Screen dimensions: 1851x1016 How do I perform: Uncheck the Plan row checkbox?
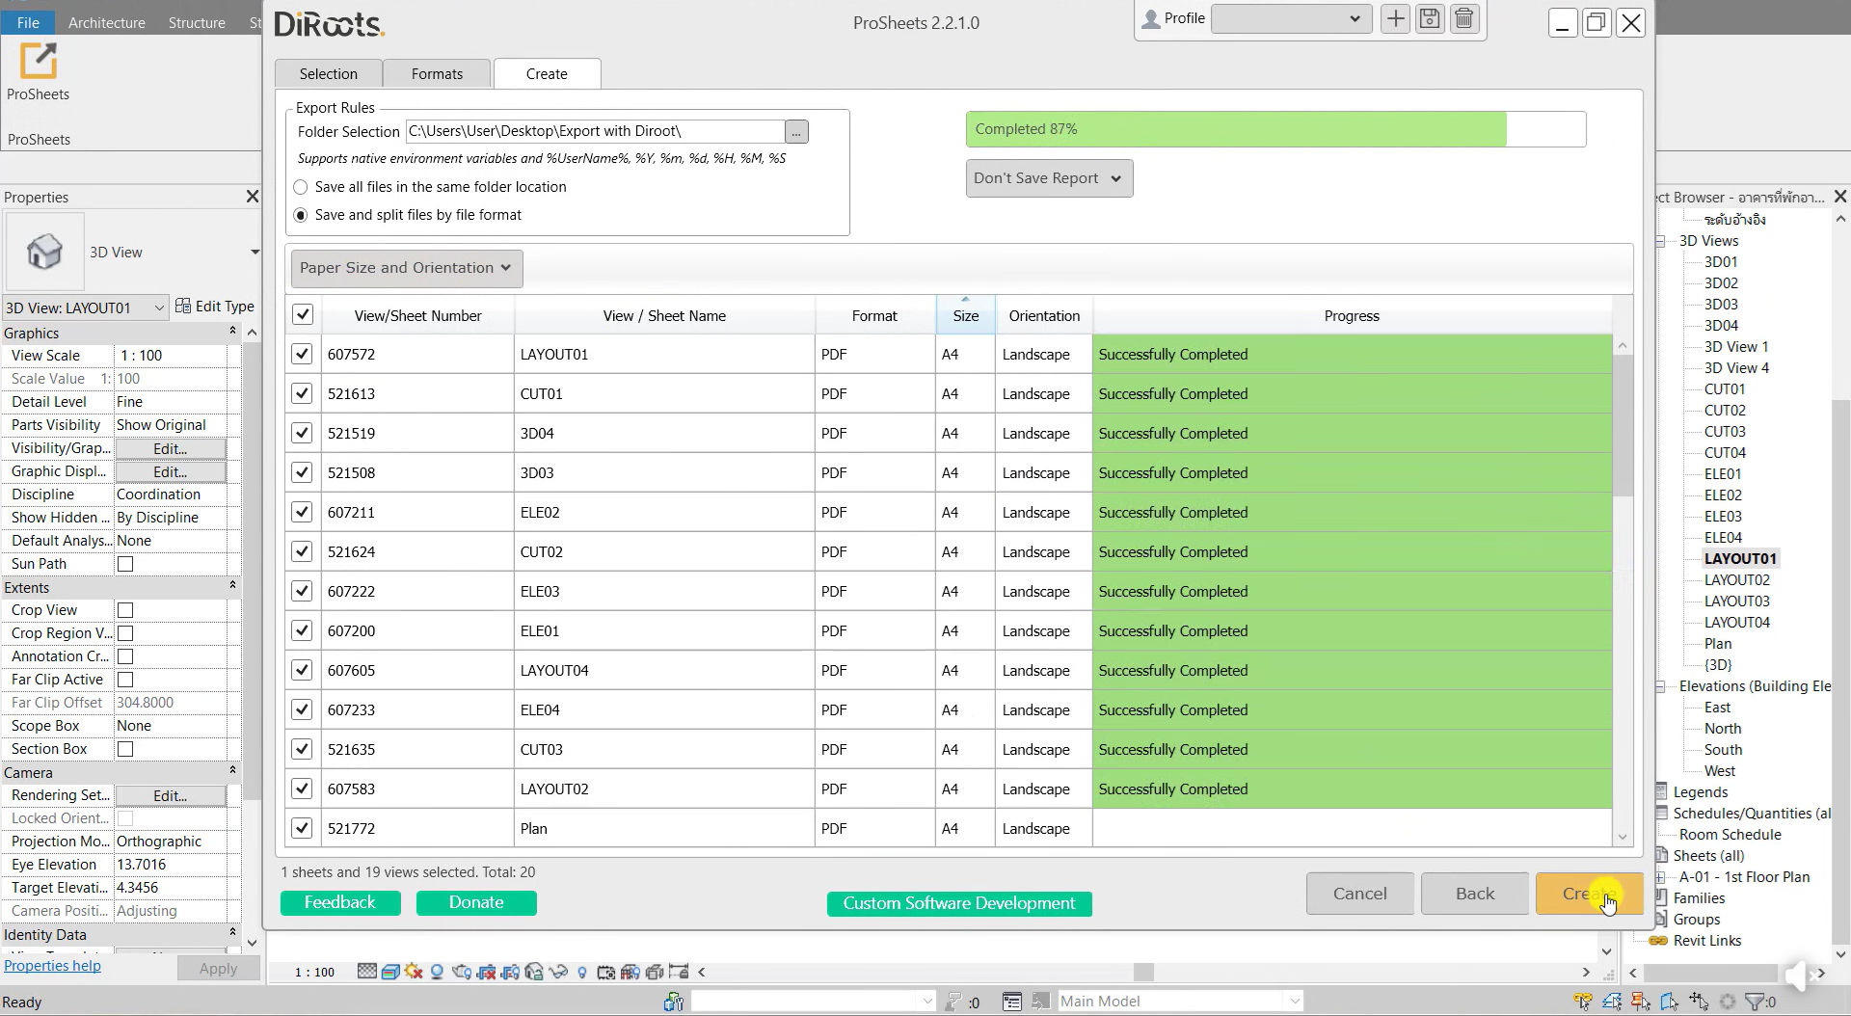[303, 828]
